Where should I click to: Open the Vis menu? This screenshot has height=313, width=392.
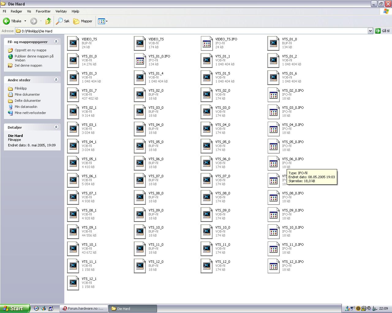tap(29, 11)
